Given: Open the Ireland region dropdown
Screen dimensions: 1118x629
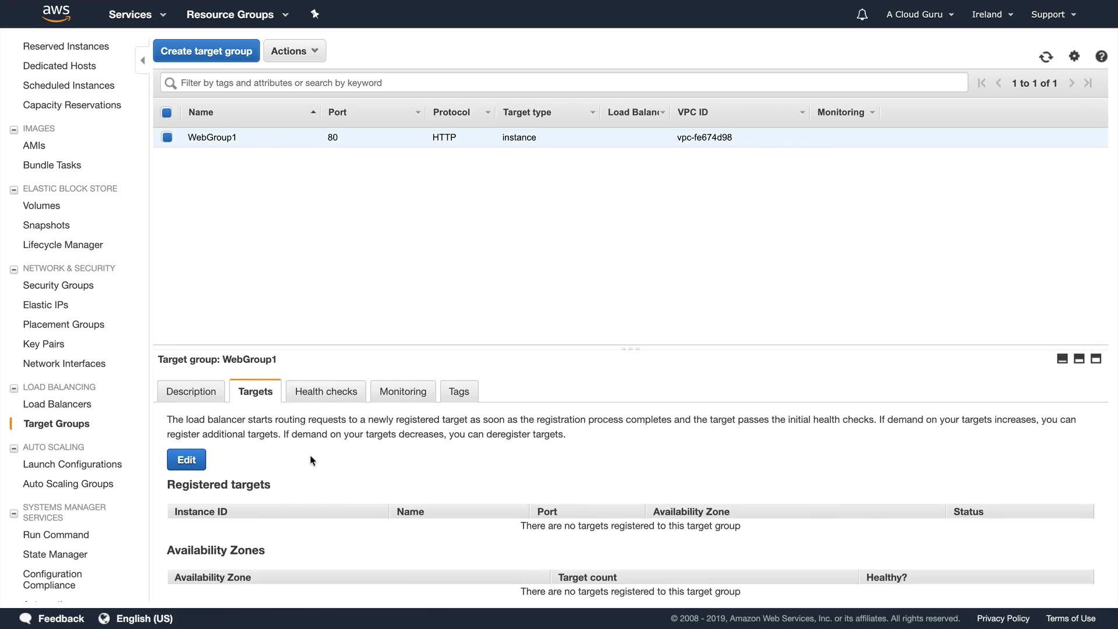Looking at the screenshot, I should 992,15.
